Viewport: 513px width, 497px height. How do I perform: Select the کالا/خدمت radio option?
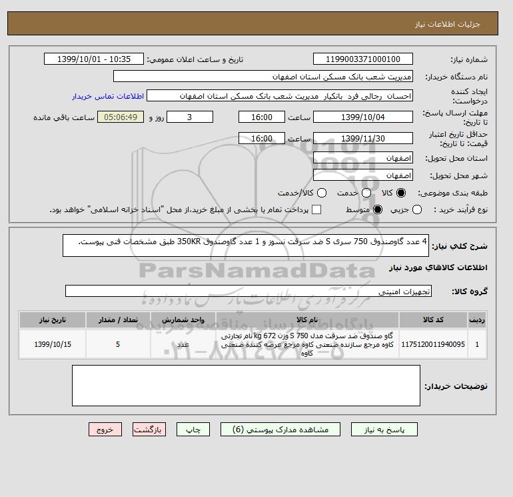click(x=322, y=193)
